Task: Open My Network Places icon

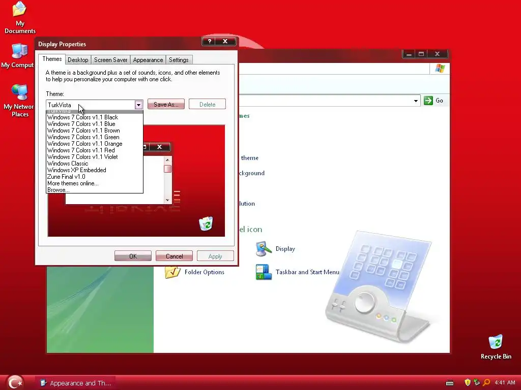Action: [x=19, y=101]
